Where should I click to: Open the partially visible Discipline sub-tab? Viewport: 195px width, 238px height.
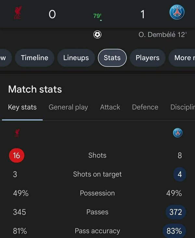[183, 107]
